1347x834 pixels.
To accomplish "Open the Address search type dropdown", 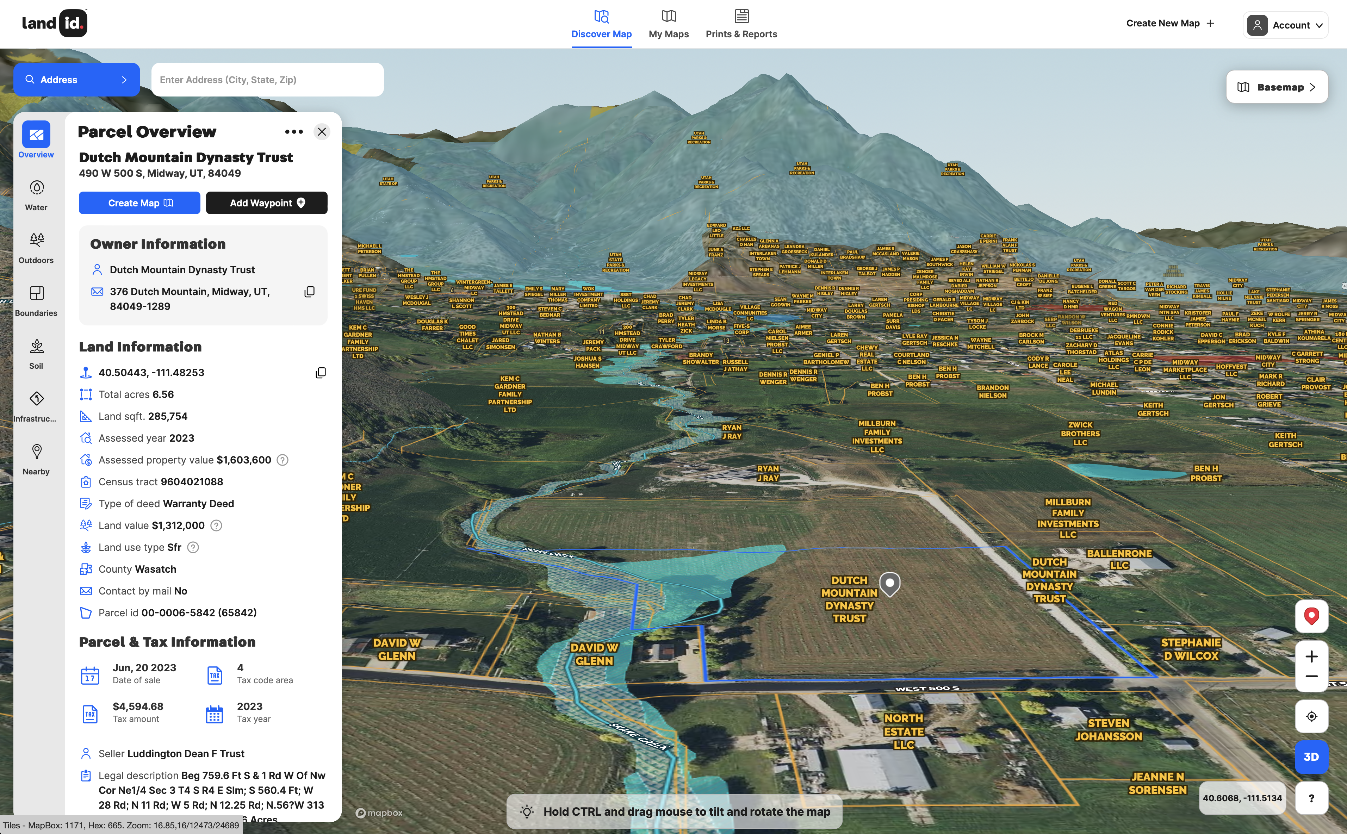I will 77,80.
